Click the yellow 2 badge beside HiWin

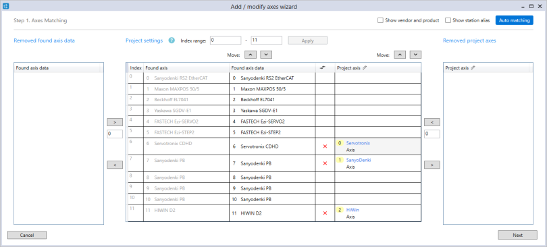340,210
